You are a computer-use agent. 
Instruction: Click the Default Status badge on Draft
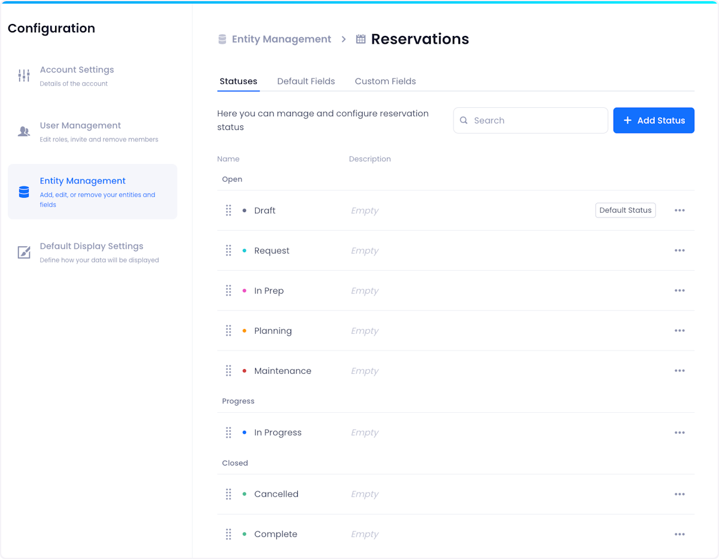click(626, 210)
